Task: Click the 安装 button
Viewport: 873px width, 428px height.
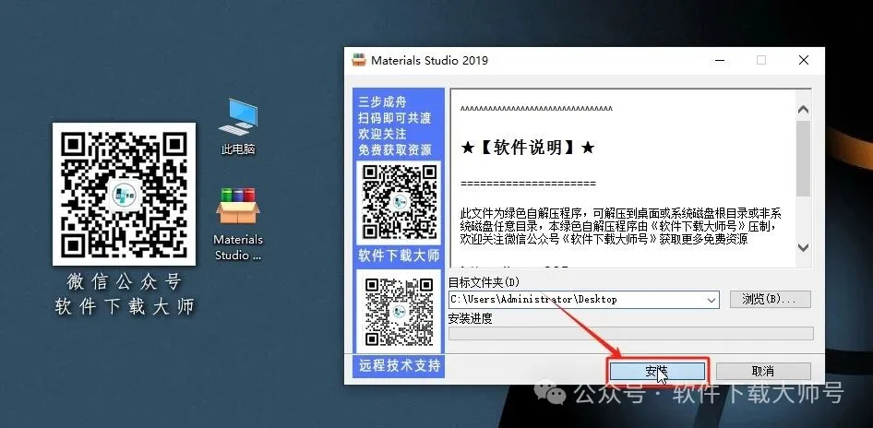Action: (657, 371)
